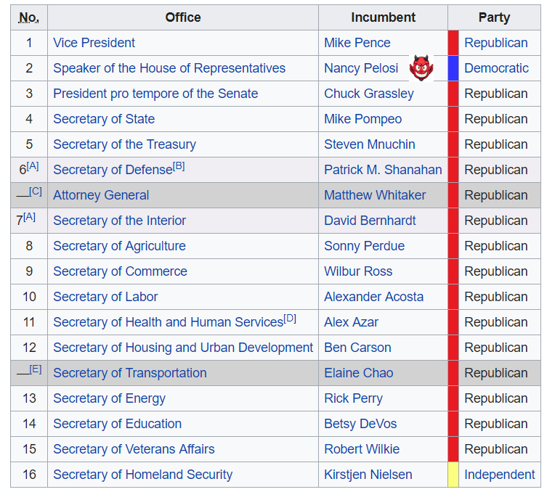Follow footnote [C] beside Attorney General row

click(x=36, y=192)
